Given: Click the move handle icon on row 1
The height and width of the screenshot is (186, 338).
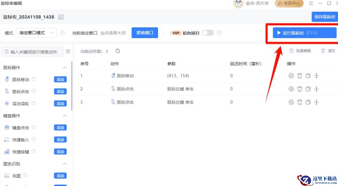Looking at the screenshot, I should point(316,76).
